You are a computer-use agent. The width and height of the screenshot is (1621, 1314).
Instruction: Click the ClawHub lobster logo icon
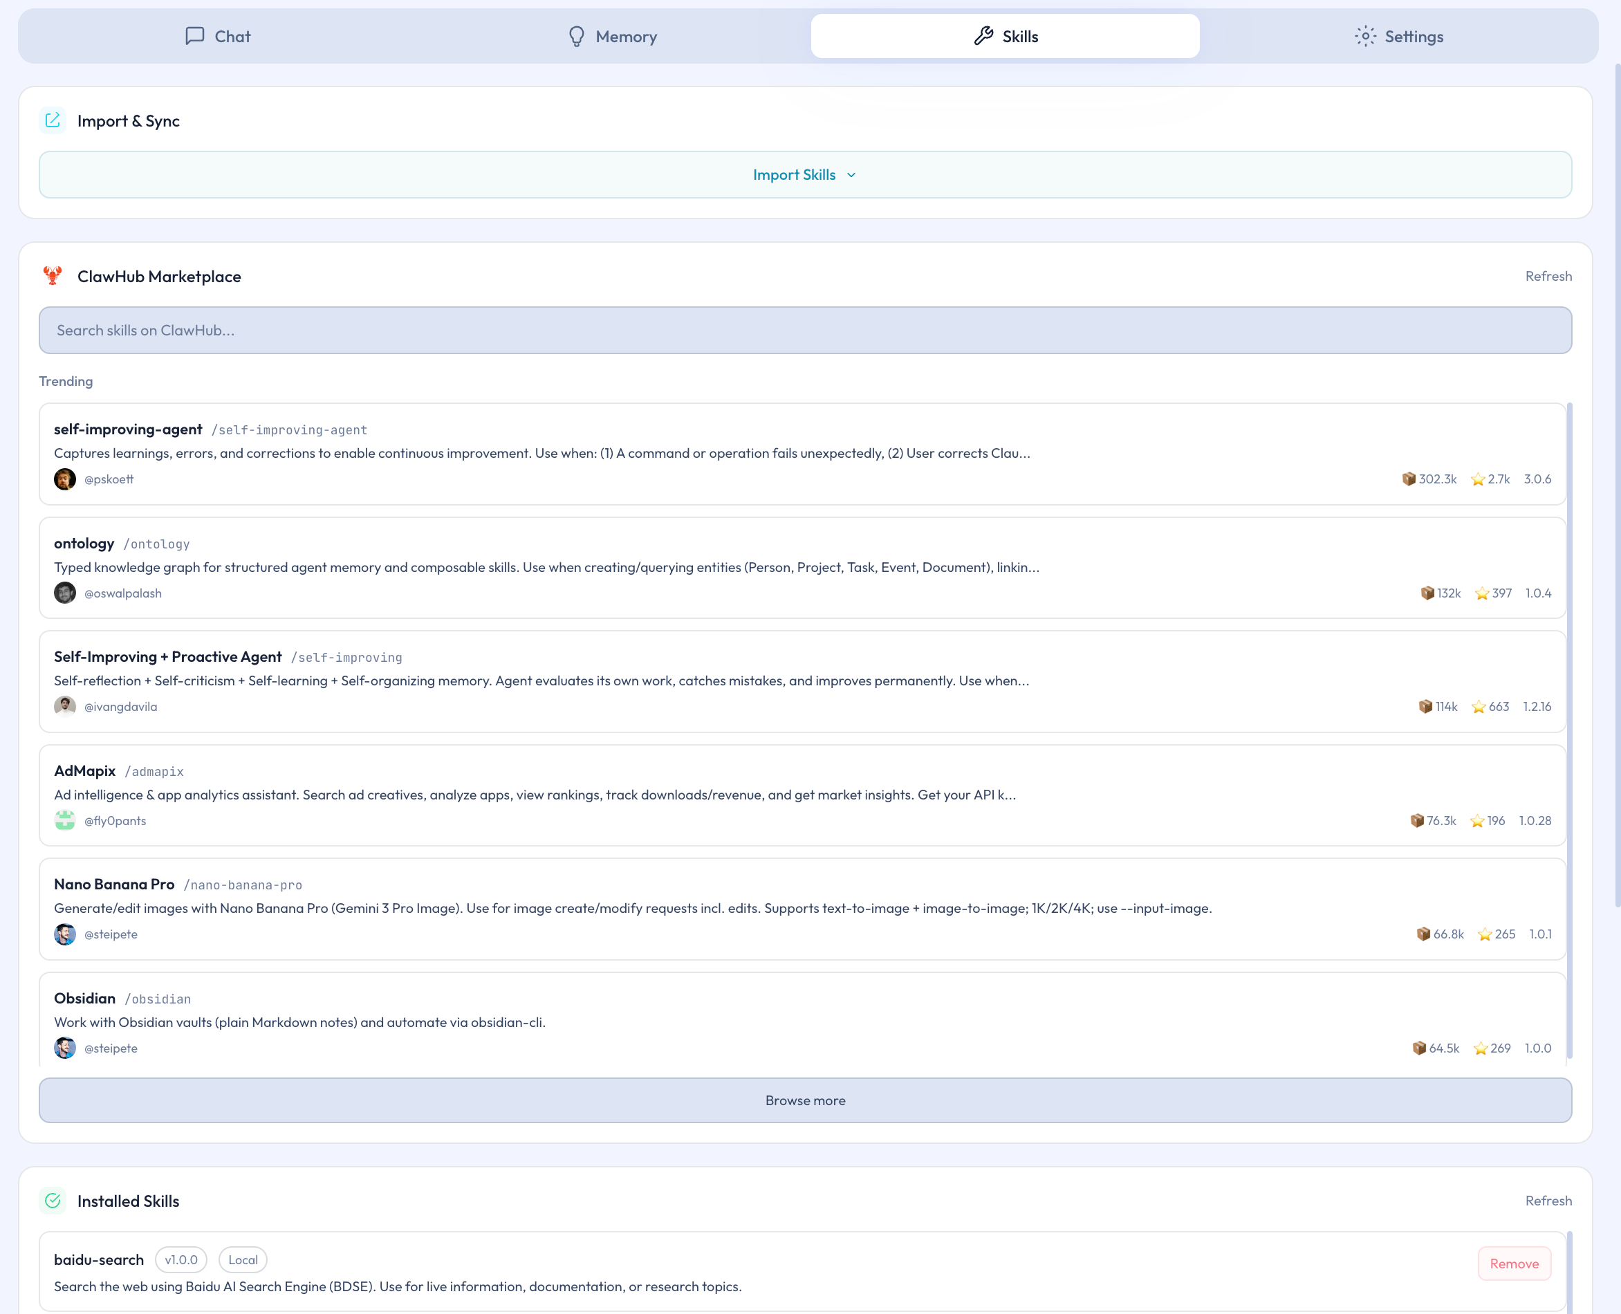point(53,276)
